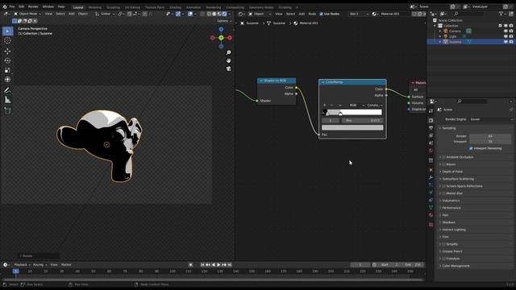Open the timeline Marker menu

click(x=66, y=265)
